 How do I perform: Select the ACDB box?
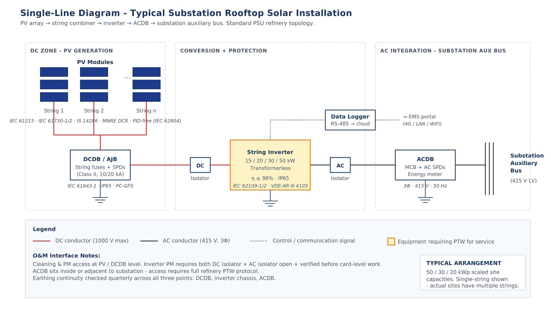coord(425,165)
